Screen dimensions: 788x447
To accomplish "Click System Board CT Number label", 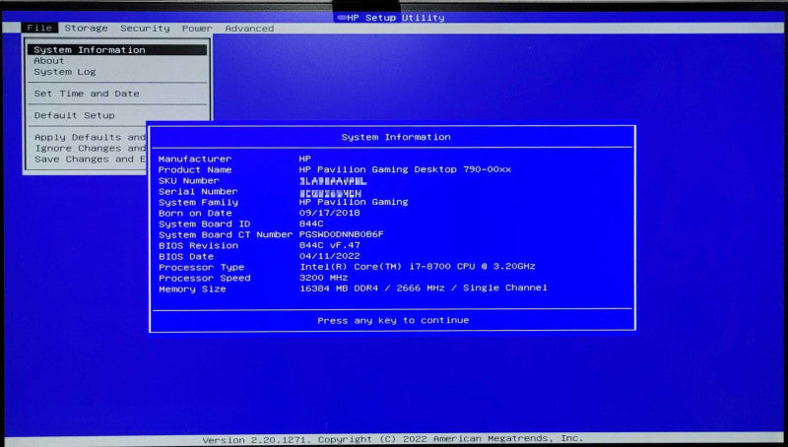I will click(226, 235).
